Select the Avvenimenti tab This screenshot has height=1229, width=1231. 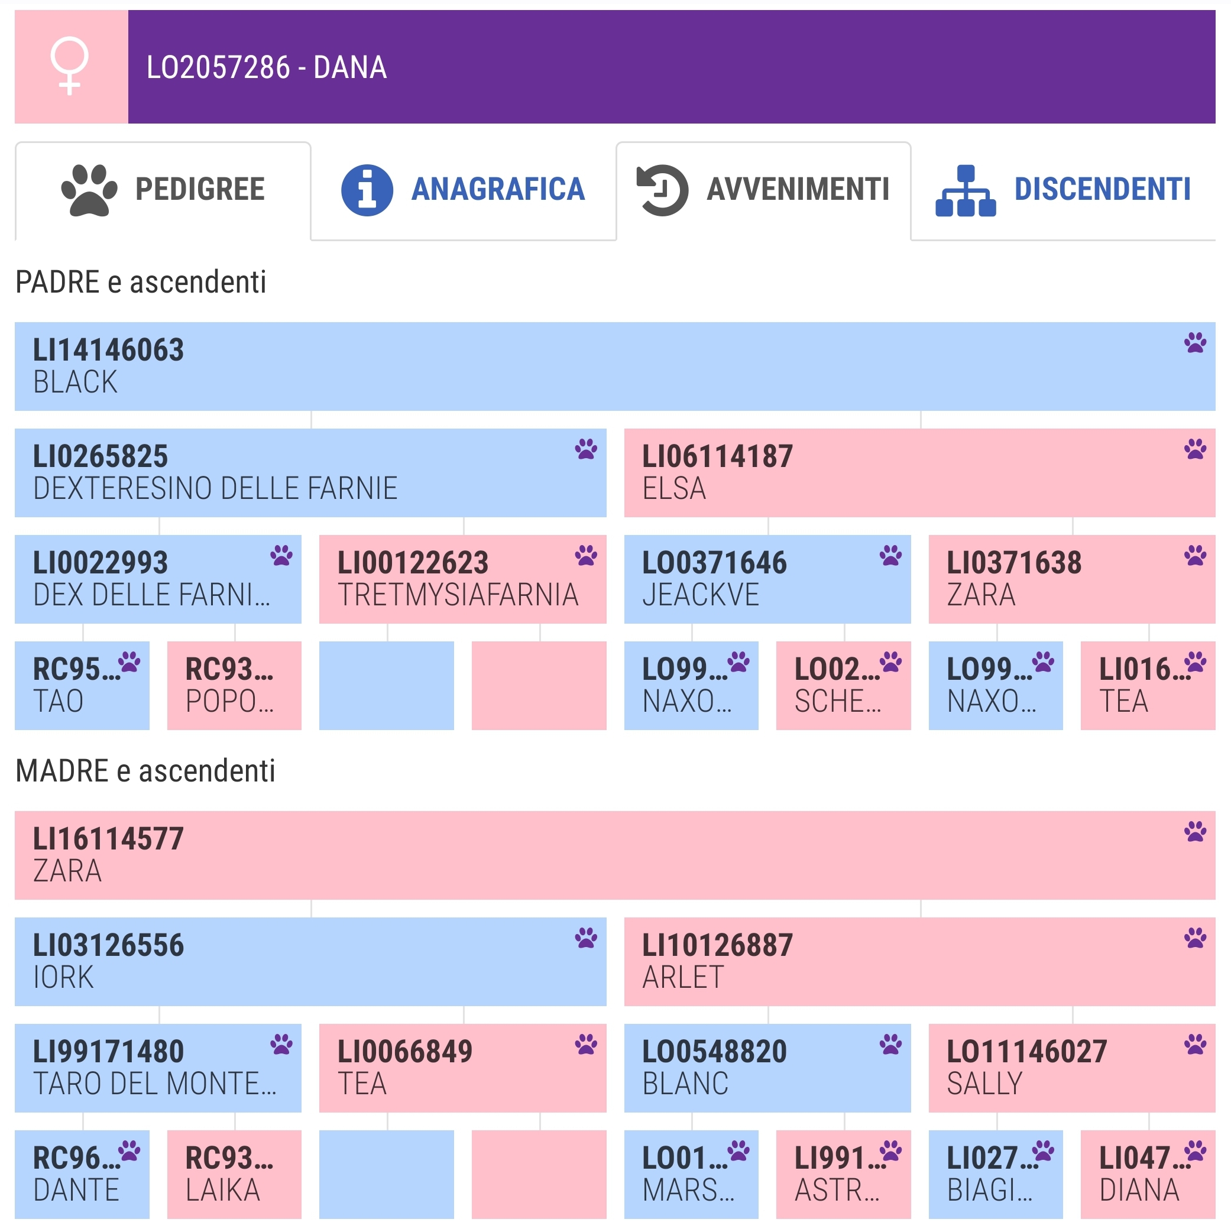pyautogui.click(x=763, y=190)
